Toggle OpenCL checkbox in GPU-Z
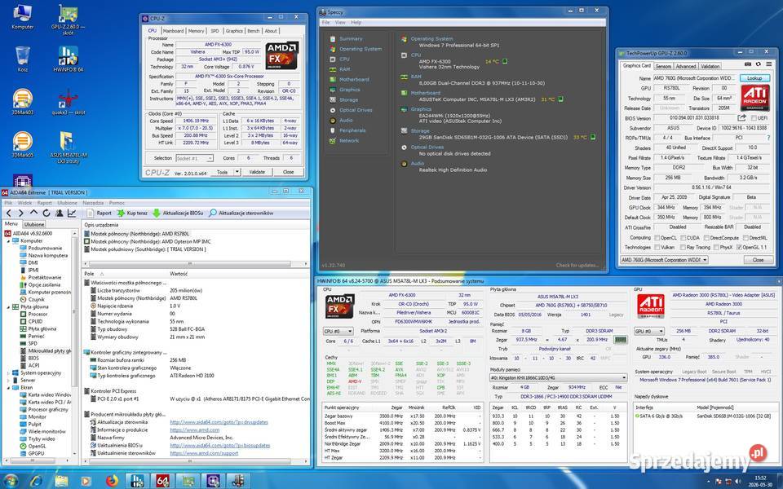The height and width of the screenshot is (489, 783). (x=657, y=237)
